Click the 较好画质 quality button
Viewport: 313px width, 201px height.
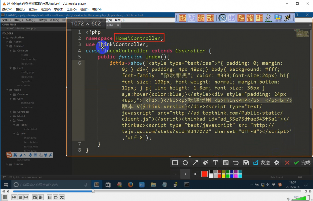point(201,18)
